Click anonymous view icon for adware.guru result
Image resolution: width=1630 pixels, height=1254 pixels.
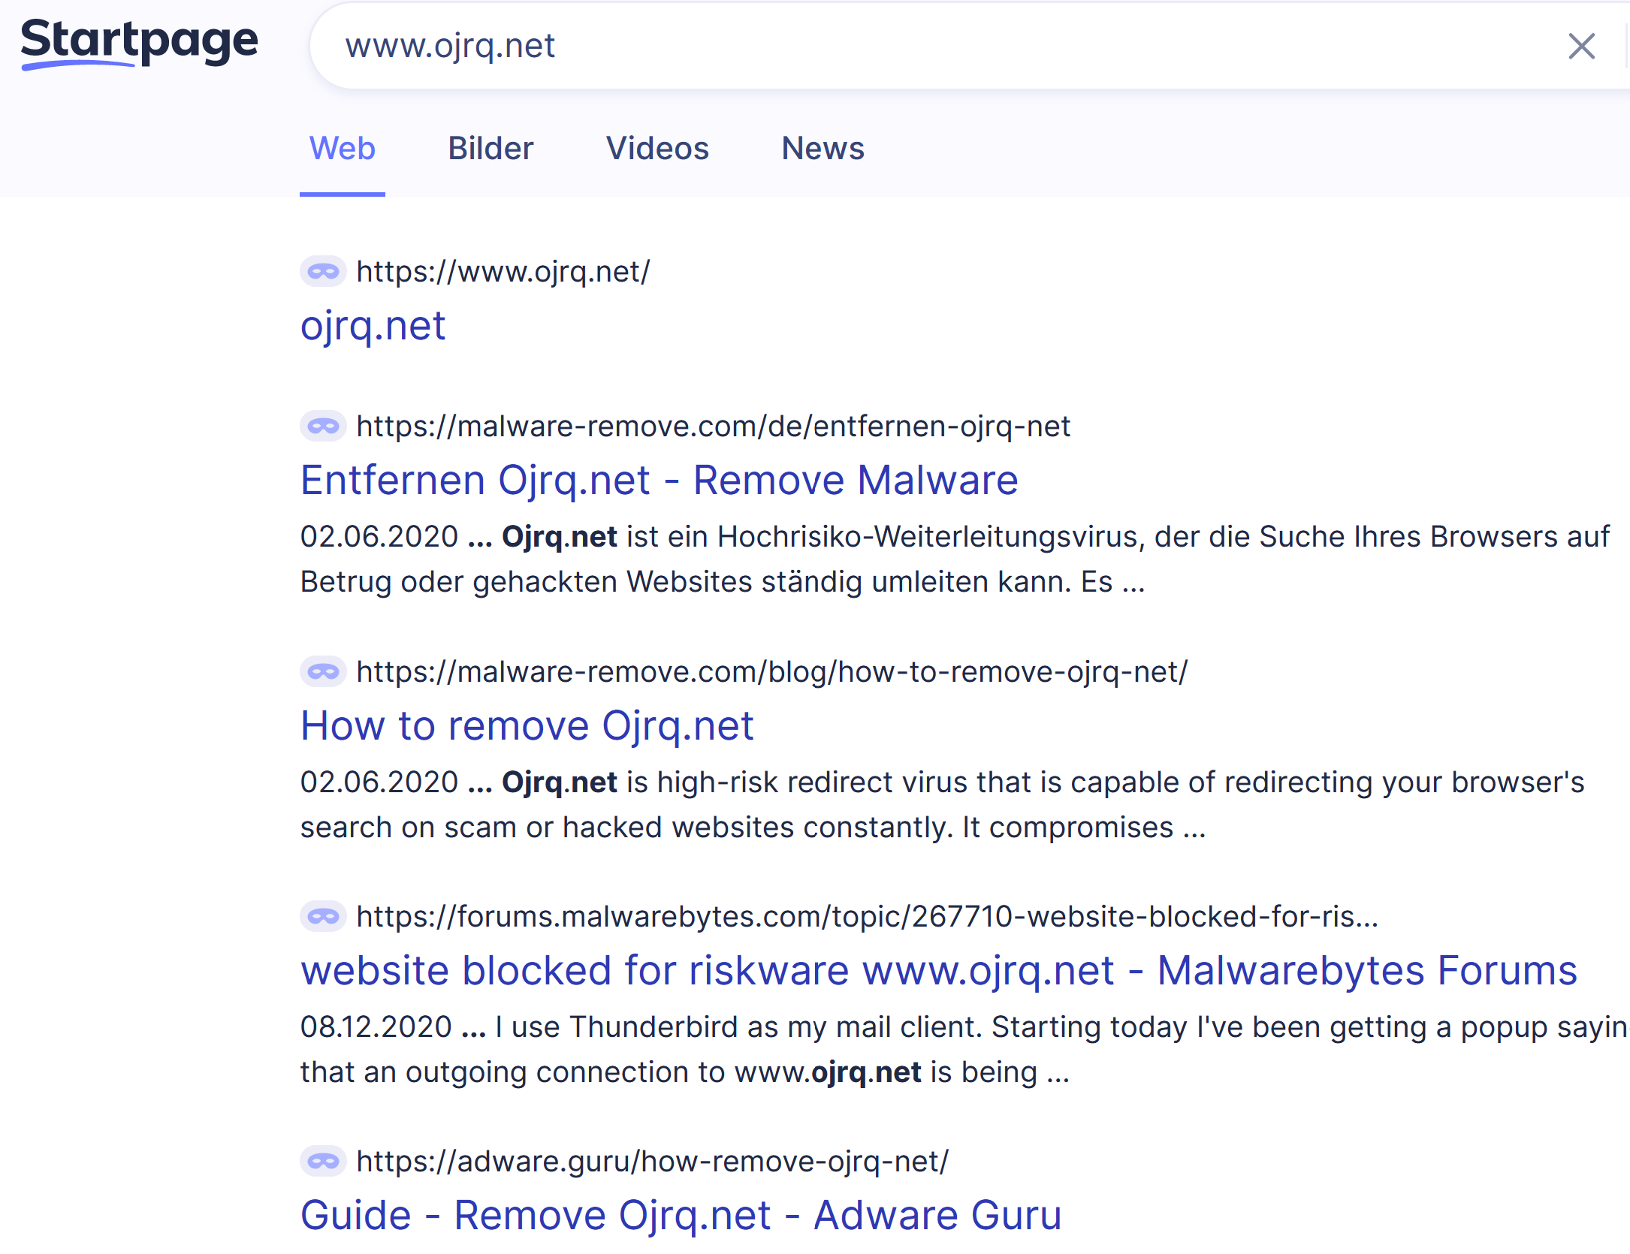tap(323, 1161)
